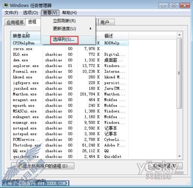Image resolution: width=193 pixels, height=188 pixels.
Task: Click the 61,248 K memory value
Action: pos(91,145)
